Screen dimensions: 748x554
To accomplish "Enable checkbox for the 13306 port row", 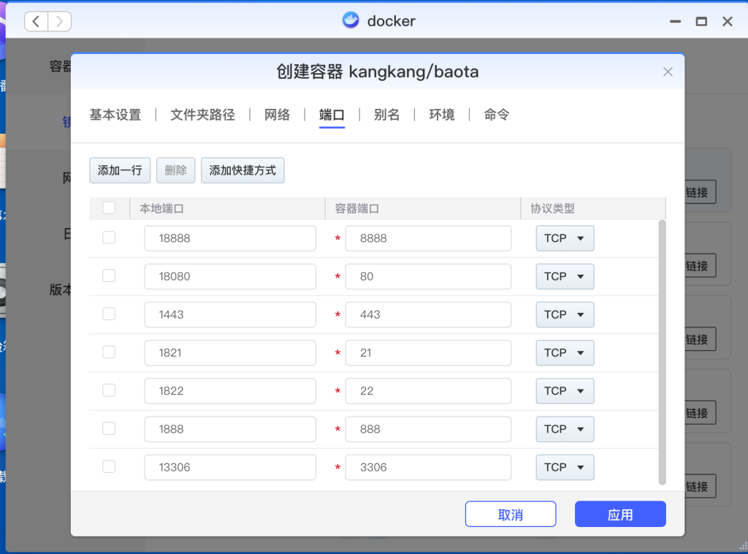I will coord(109,466).
